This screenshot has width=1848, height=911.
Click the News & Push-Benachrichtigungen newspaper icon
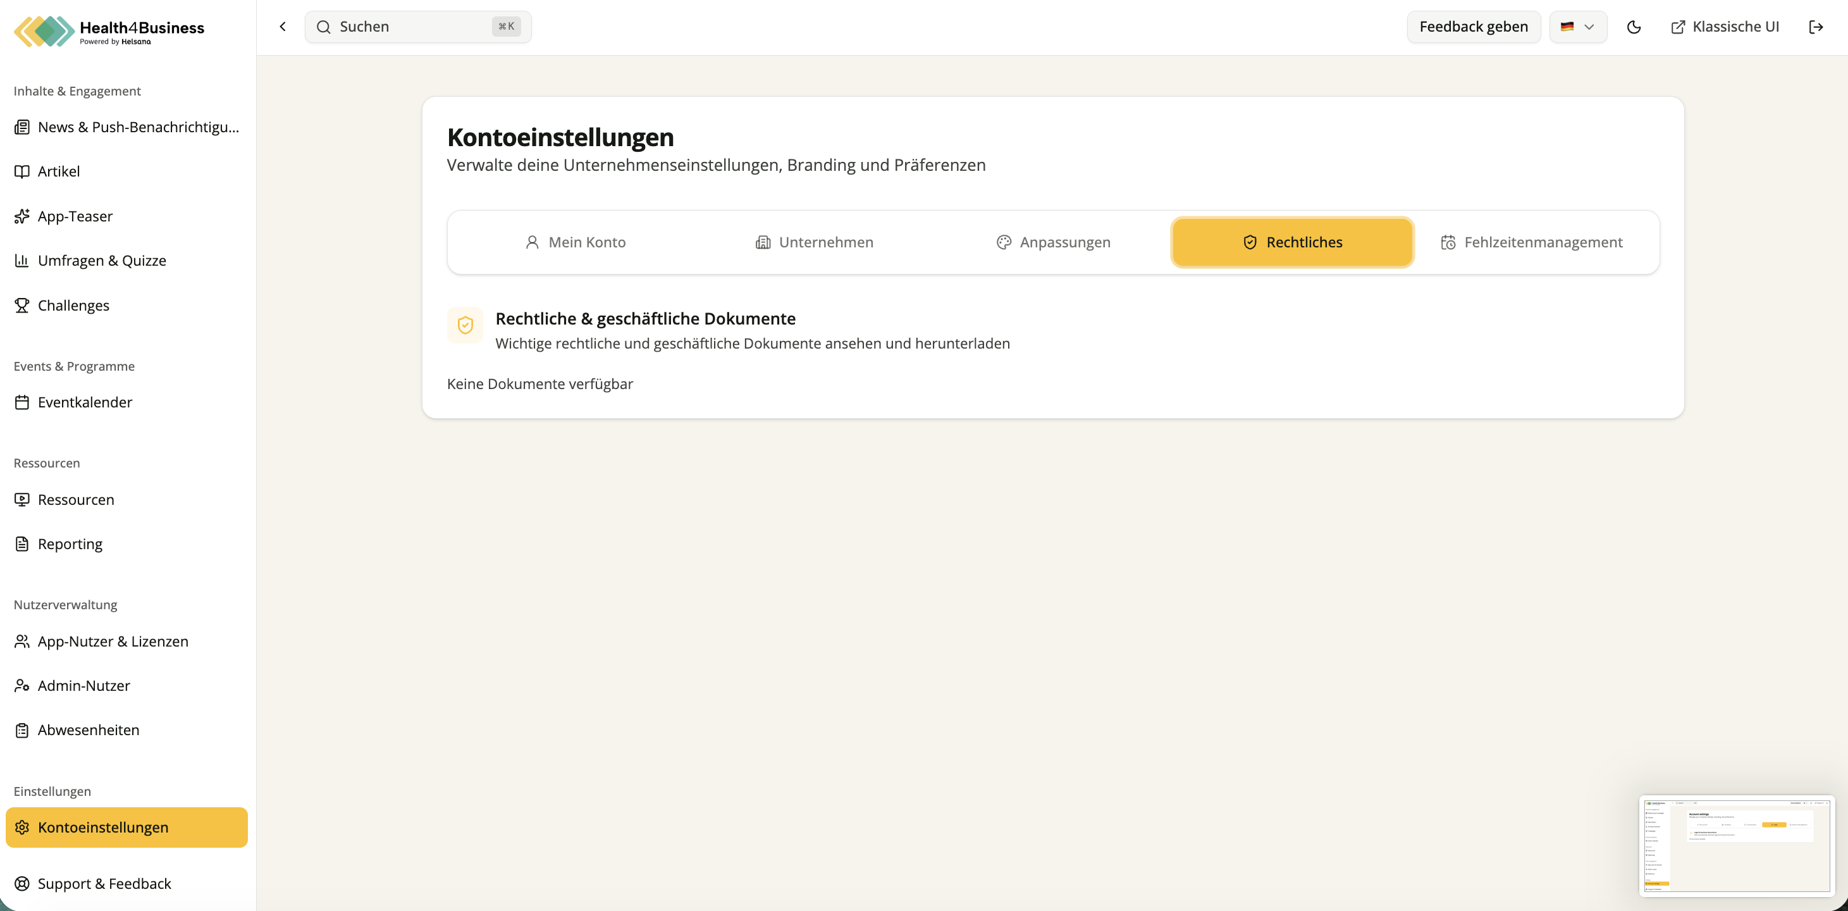coord(22,127)
